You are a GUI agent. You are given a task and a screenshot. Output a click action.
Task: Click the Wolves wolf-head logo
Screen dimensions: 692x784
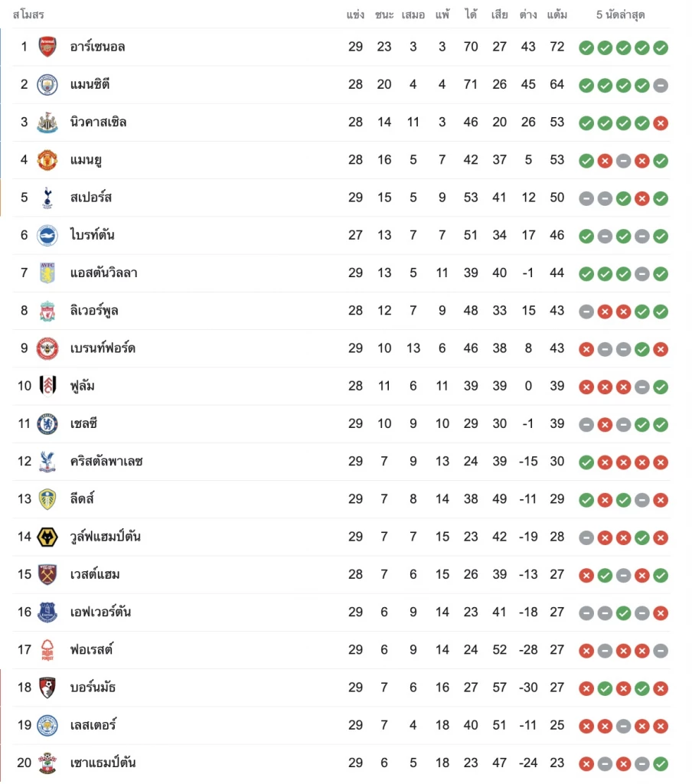point(47,537)
